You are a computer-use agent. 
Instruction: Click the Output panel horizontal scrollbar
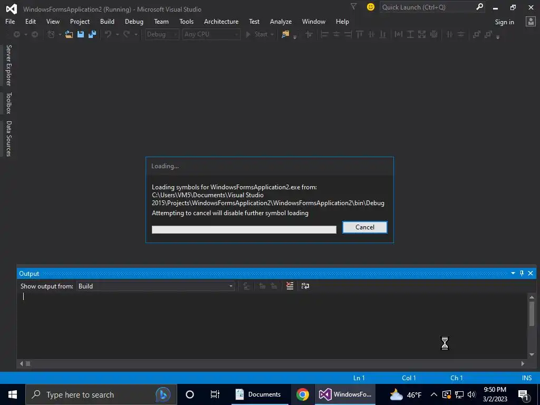[x=272, y=363]
